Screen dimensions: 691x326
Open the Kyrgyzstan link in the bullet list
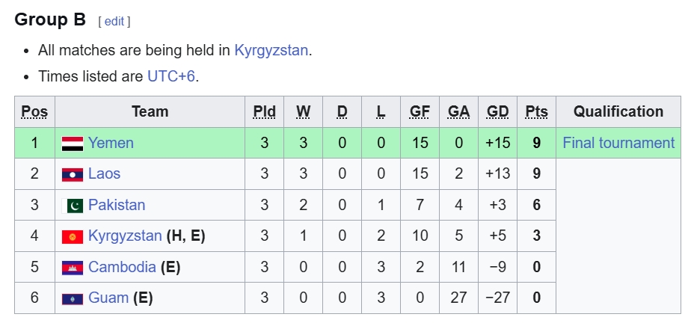(x=271, y=51)
